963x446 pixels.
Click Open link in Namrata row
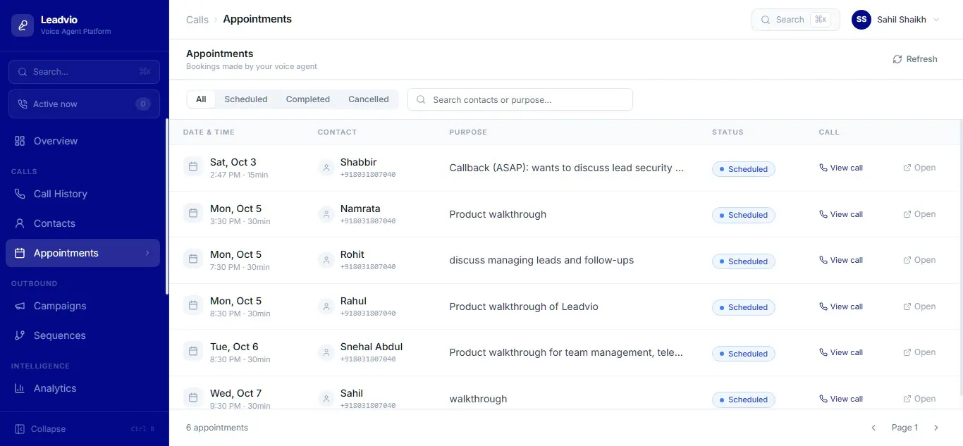pyautogui.click(x=919, y=214)
